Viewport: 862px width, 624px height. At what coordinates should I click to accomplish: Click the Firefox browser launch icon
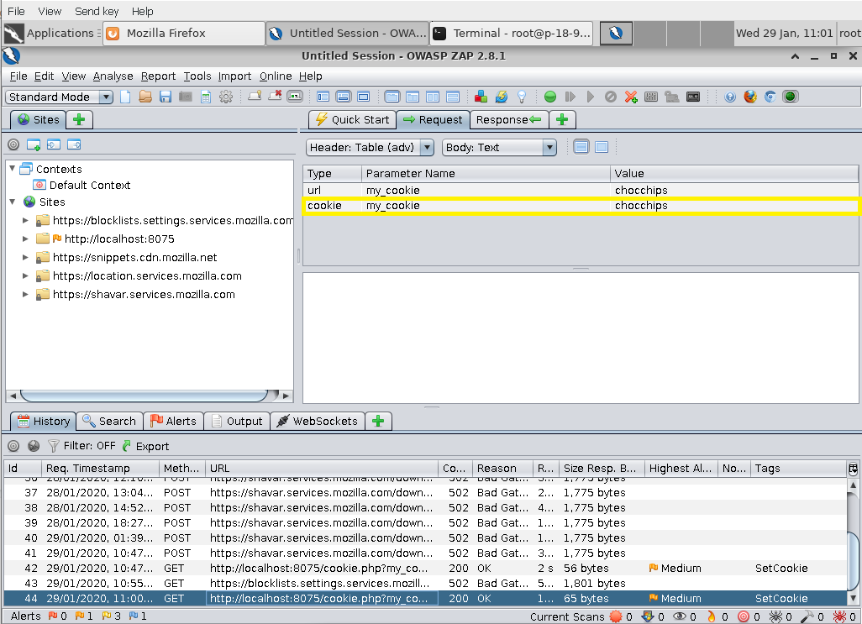[749, 97]
